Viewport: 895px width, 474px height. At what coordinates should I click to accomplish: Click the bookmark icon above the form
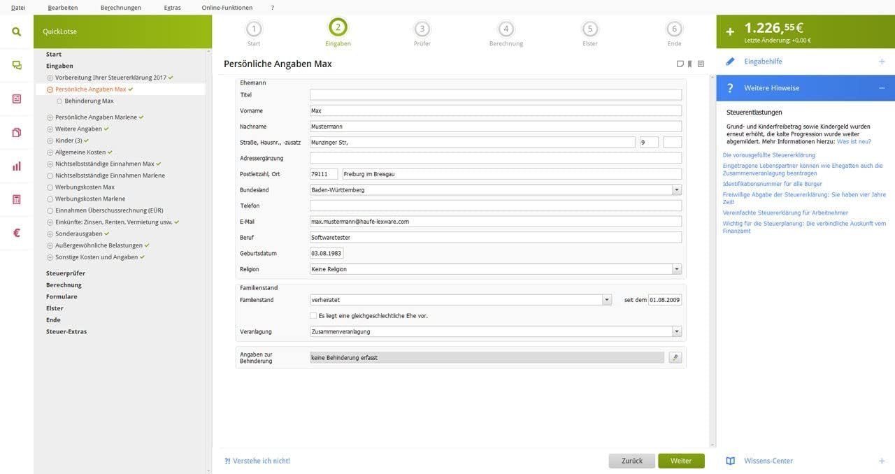689,64
